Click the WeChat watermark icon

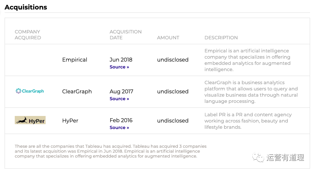pyautogui.click(x=258, y=157)
